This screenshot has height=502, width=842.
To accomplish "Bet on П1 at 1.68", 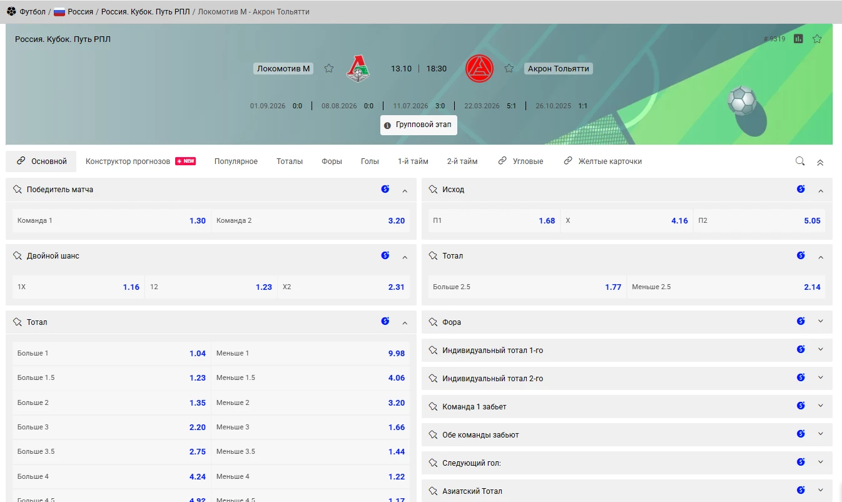I will pos(494,220).
